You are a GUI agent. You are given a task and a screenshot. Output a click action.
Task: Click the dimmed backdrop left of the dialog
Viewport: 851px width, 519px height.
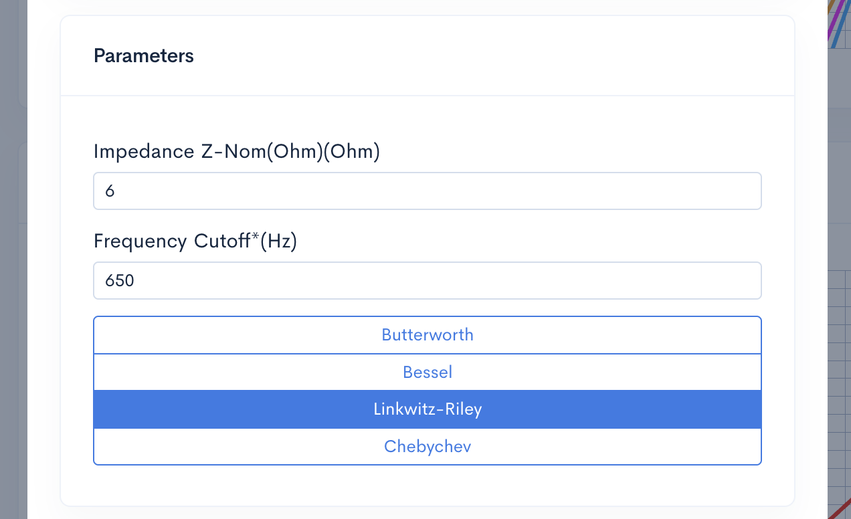pyautogui.click(x=13, y=268)
